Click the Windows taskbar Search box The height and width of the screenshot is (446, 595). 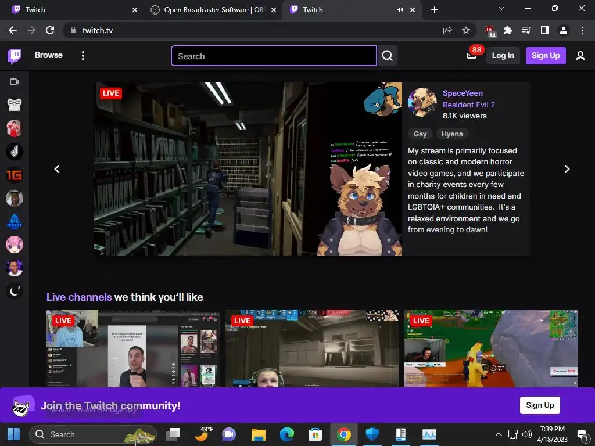(93, 434)
